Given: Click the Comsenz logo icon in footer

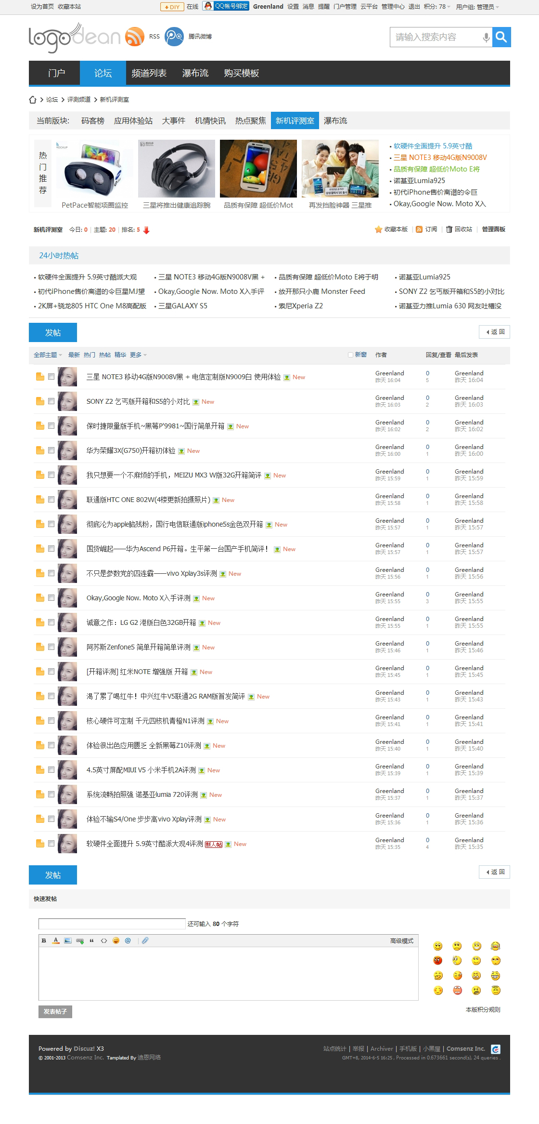Looking at the screenshot, I should (496, 1049).
